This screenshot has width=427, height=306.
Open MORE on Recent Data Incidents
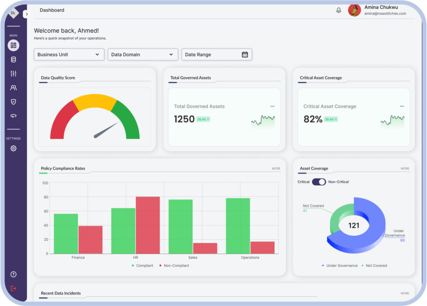(404, 293)
